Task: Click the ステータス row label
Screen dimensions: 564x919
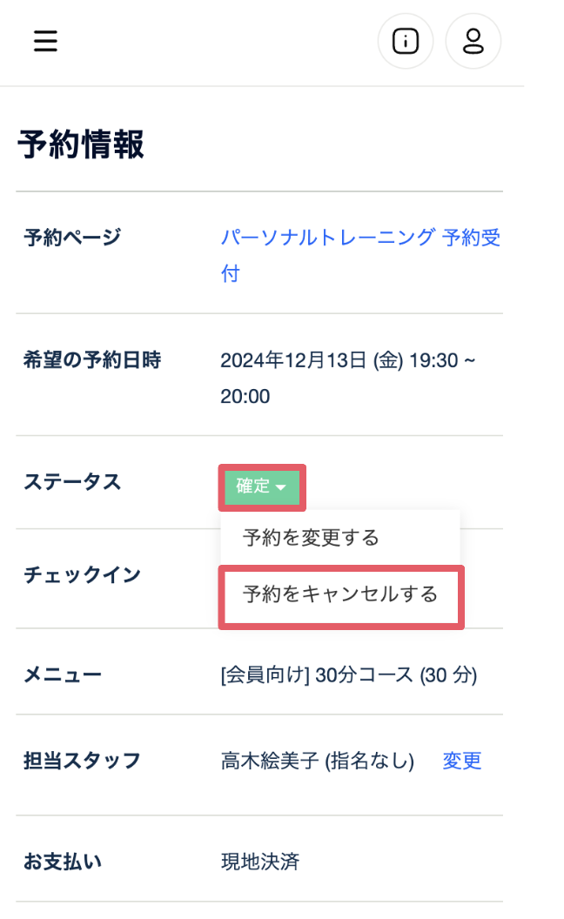Action: pos(72,482)
